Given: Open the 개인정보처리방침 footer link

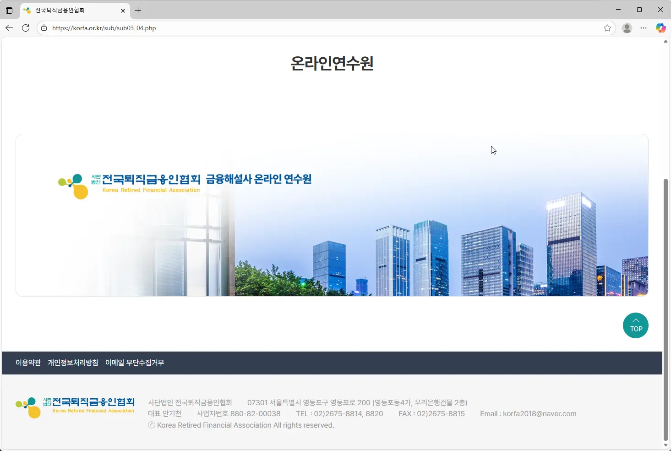Looking at the screenshot, I should point(73,363).
